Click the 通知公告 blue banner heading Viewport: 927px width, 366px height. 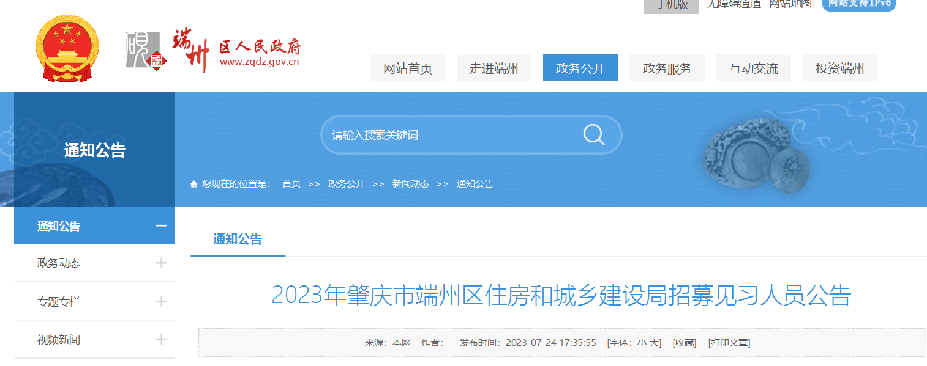click(x=95, y=150)
